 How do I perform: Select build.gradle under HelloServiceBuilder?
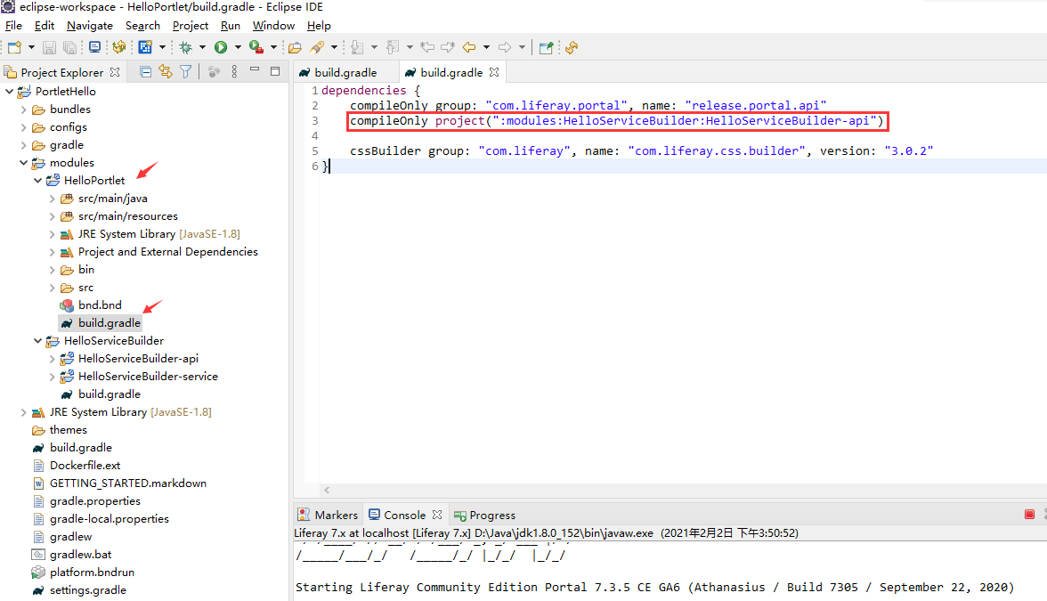109,394
